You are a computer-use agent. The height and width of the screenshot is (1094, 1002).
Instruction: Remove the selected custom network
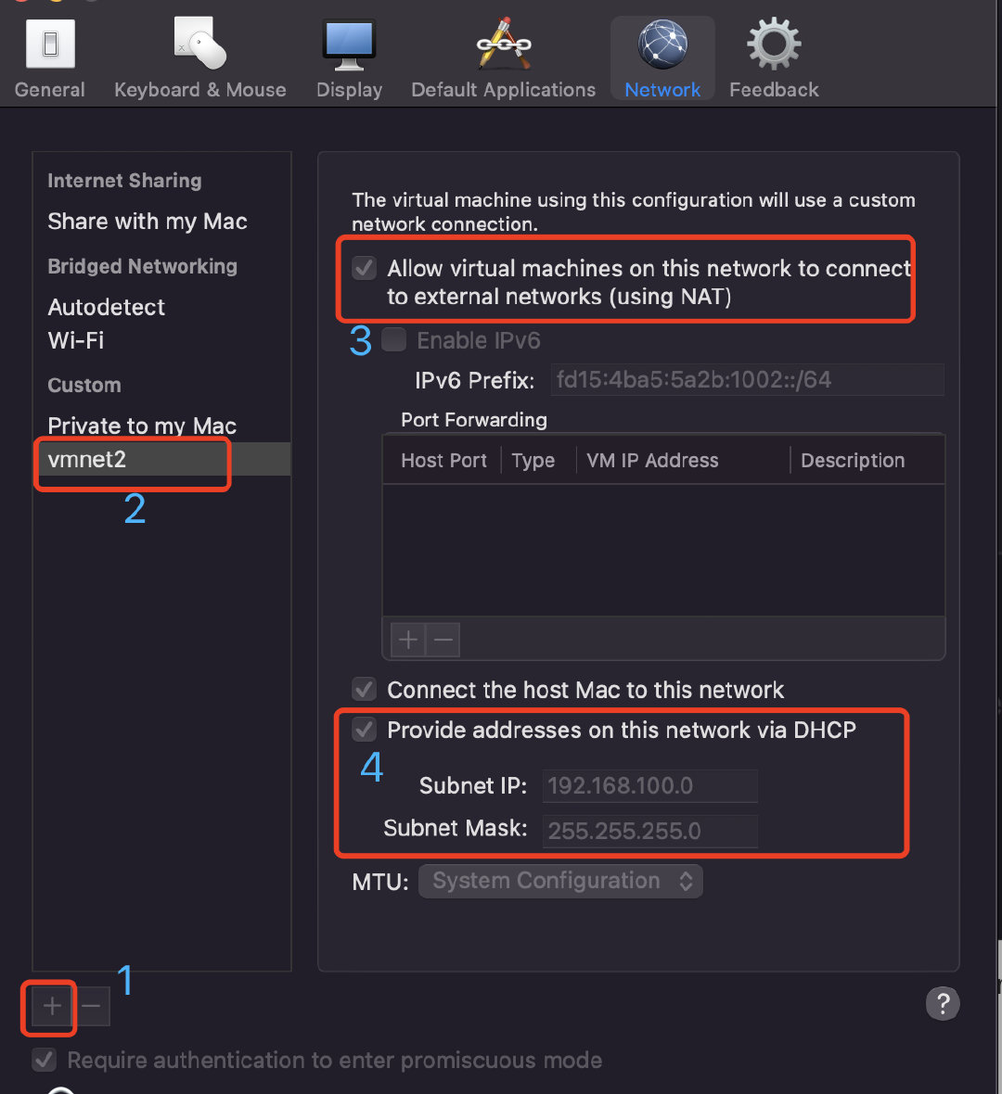pos(91,1006)
